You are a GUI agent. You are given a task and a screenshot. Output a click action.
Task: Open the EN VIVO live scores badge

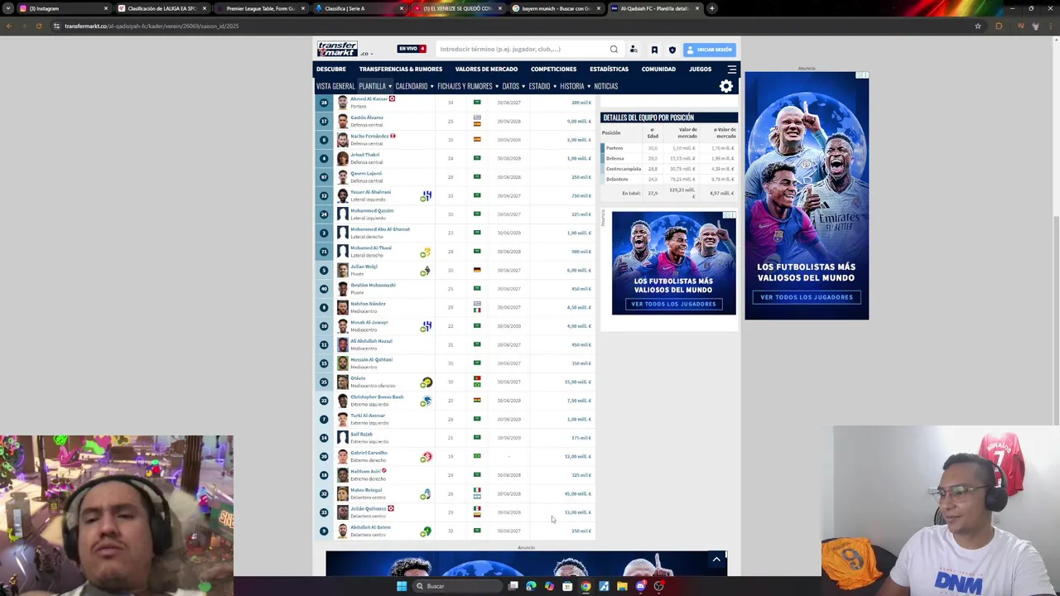pyautogui.click(x=412, y=49)
